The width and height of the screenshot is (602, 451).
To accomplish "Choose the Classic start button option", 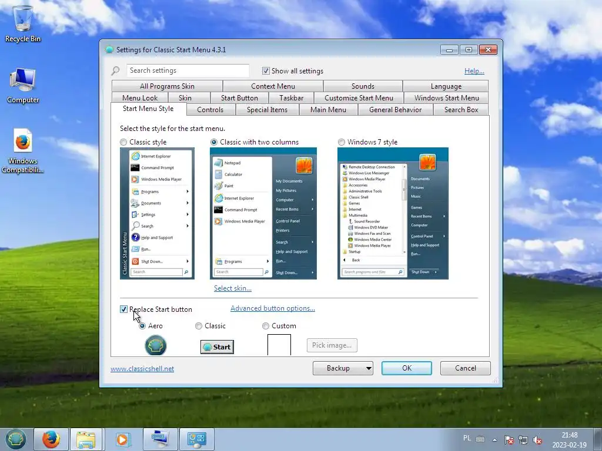I will click(x=199, y=326).
